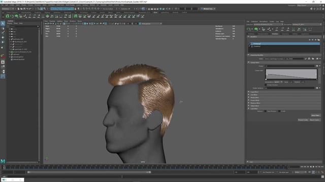Click the Save Scene status line icon
The width and height of the screenshot is (325, 182).
click(x=24, y=9)
